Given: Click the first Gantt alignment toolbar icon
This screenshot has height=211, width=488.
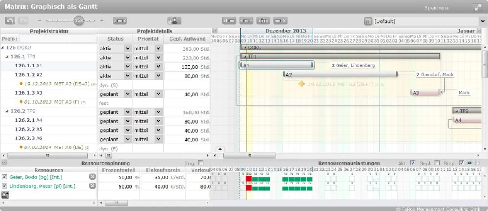Looking at the screenshot, I should [x=229, y=20].
